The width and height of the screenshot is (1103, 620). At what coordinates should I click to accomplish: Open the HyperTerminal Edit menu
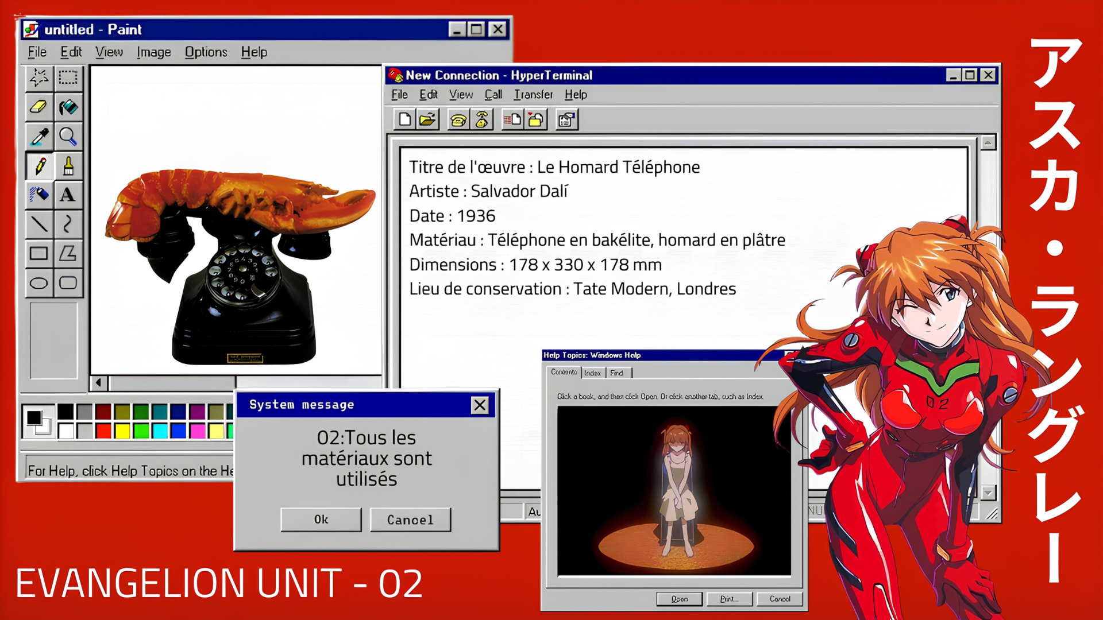pyautogui.click(x=429, y=95)
